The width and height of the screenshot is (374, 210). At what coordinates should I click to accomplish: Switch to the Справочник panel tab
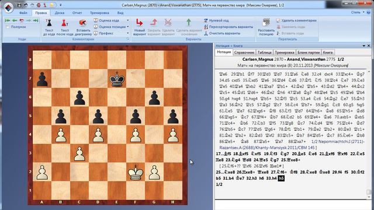click(x=244, y=52)
